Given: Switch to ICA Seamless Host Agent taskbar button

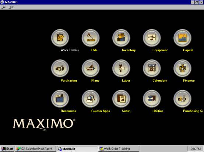Looking at the screenshot, I should pyautogui.click(x=35, y=149).
